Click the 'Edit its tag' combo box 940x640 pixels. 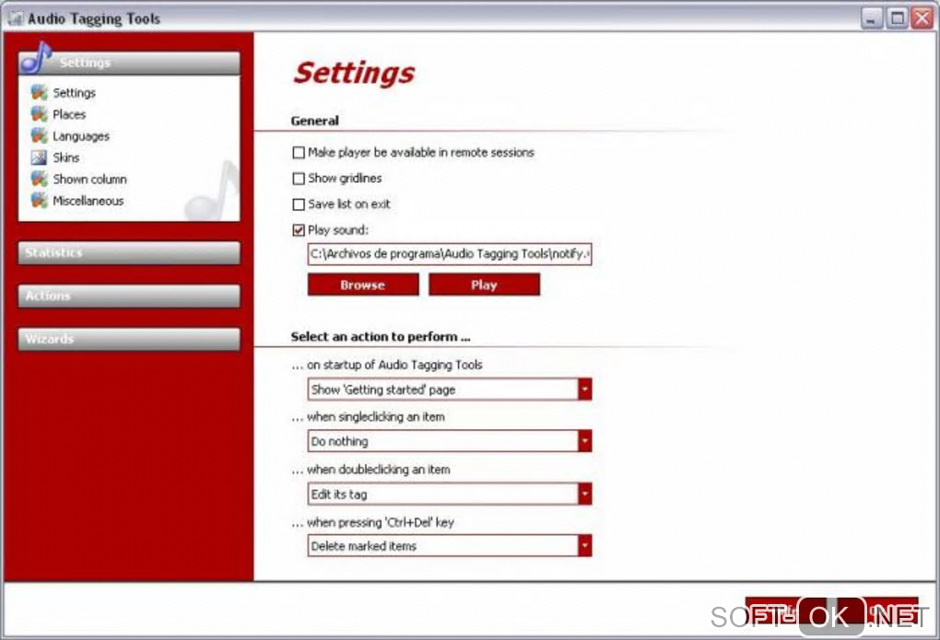tap(450, 494)
